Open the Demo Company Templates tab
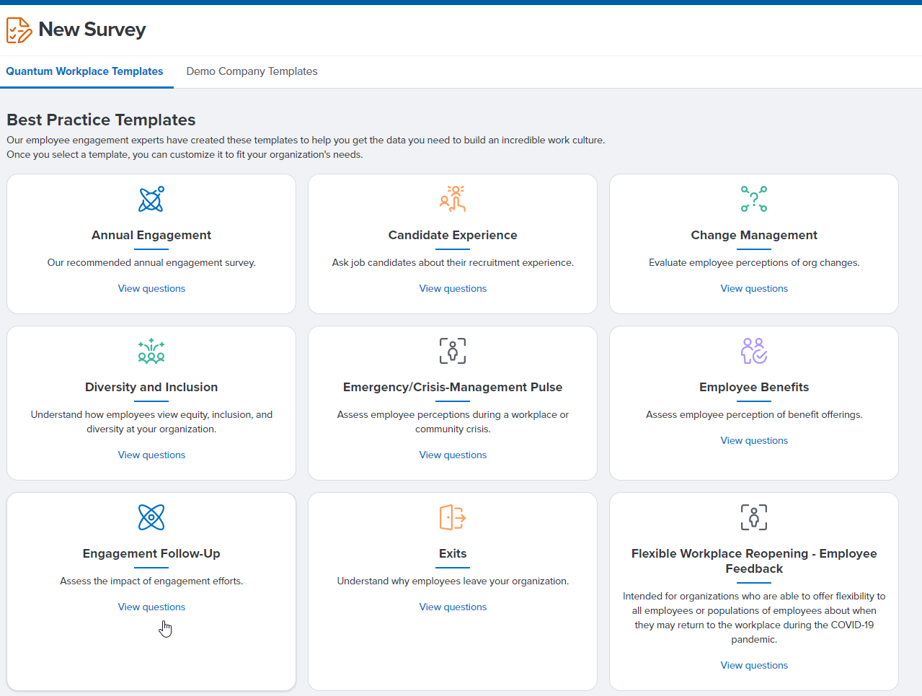 (x=252, y=71)
